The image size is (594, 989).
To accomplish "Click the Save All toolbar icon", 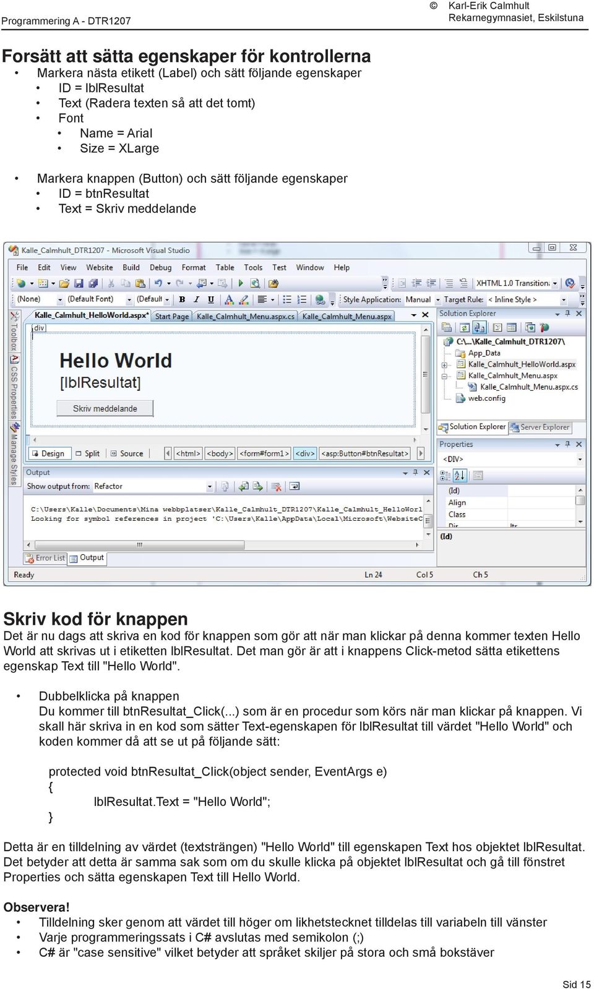I will point(93,283).
